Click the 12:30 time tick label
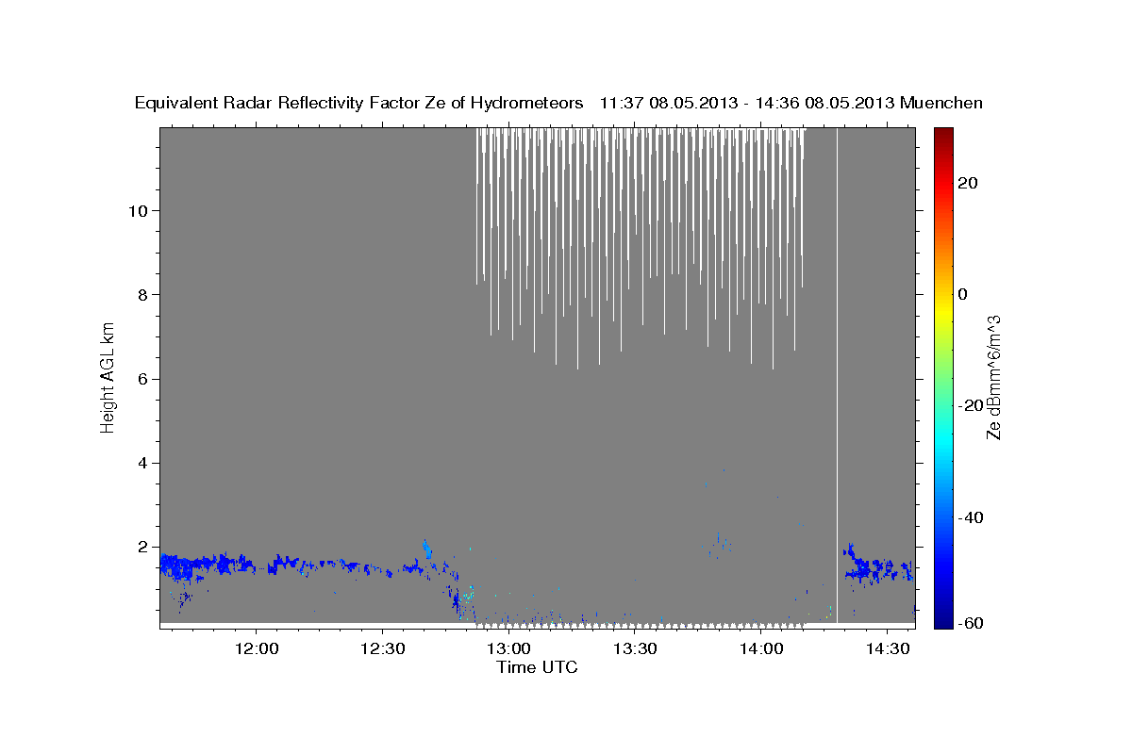1132x754 pixels. 382,649
